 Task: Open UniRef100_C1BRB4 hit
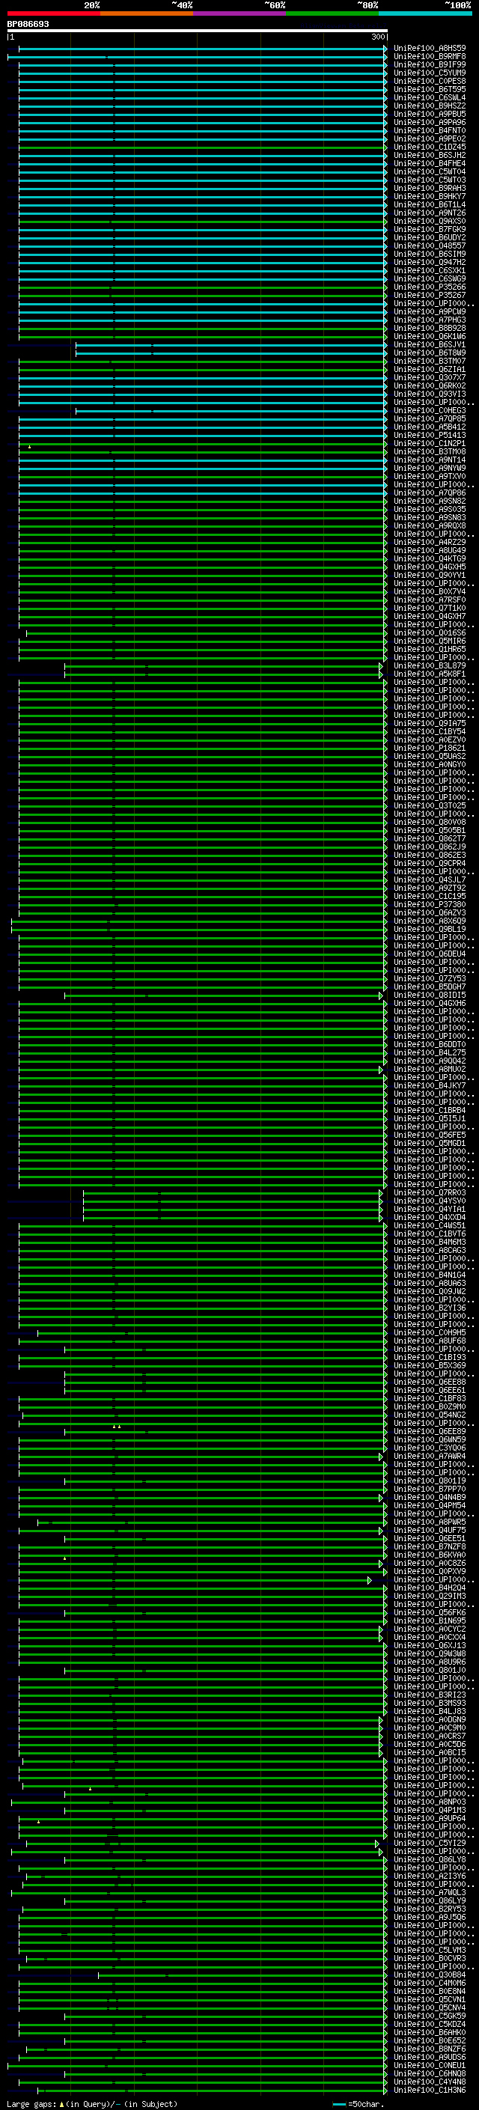point(430,1110)
